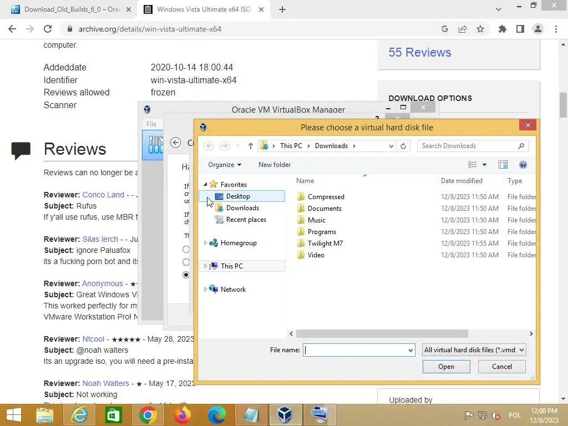
Task: Click the Up one level arrow in file dialog
Action: point(250,146)
